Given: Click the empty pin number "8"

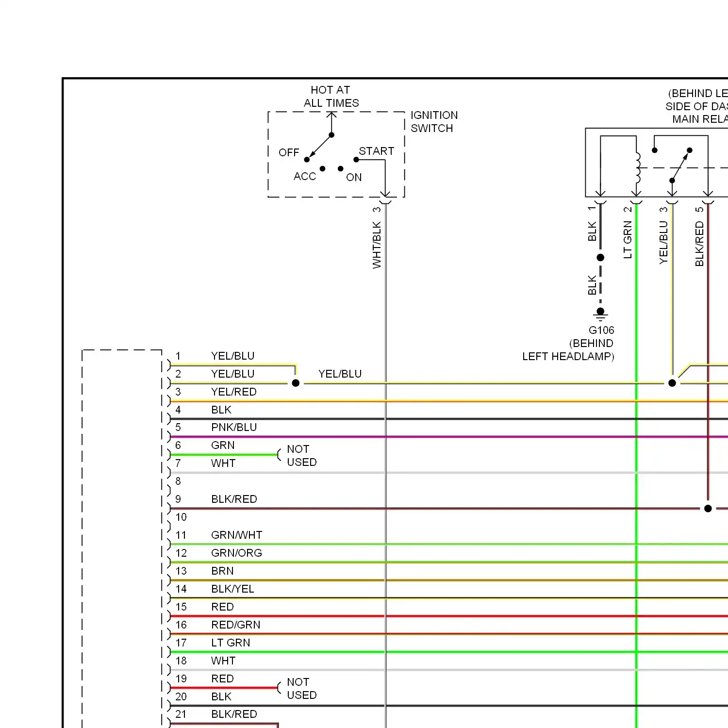Looking at the screenshot, I should click(x=178, y=481).
